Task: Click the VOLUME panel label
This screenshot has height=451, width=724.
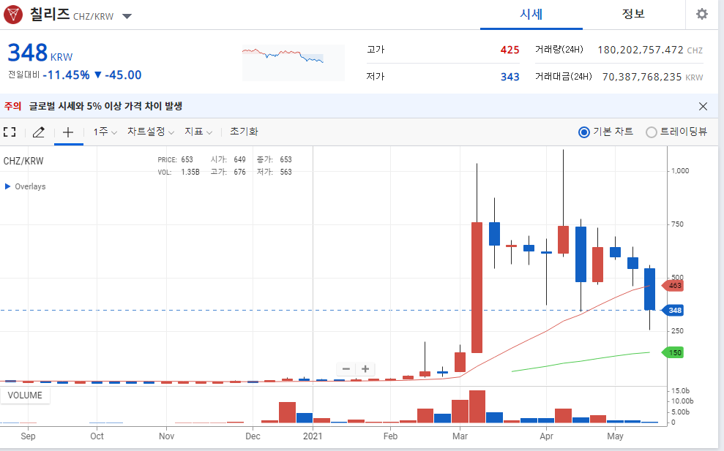Action: [x=25, y=395]
